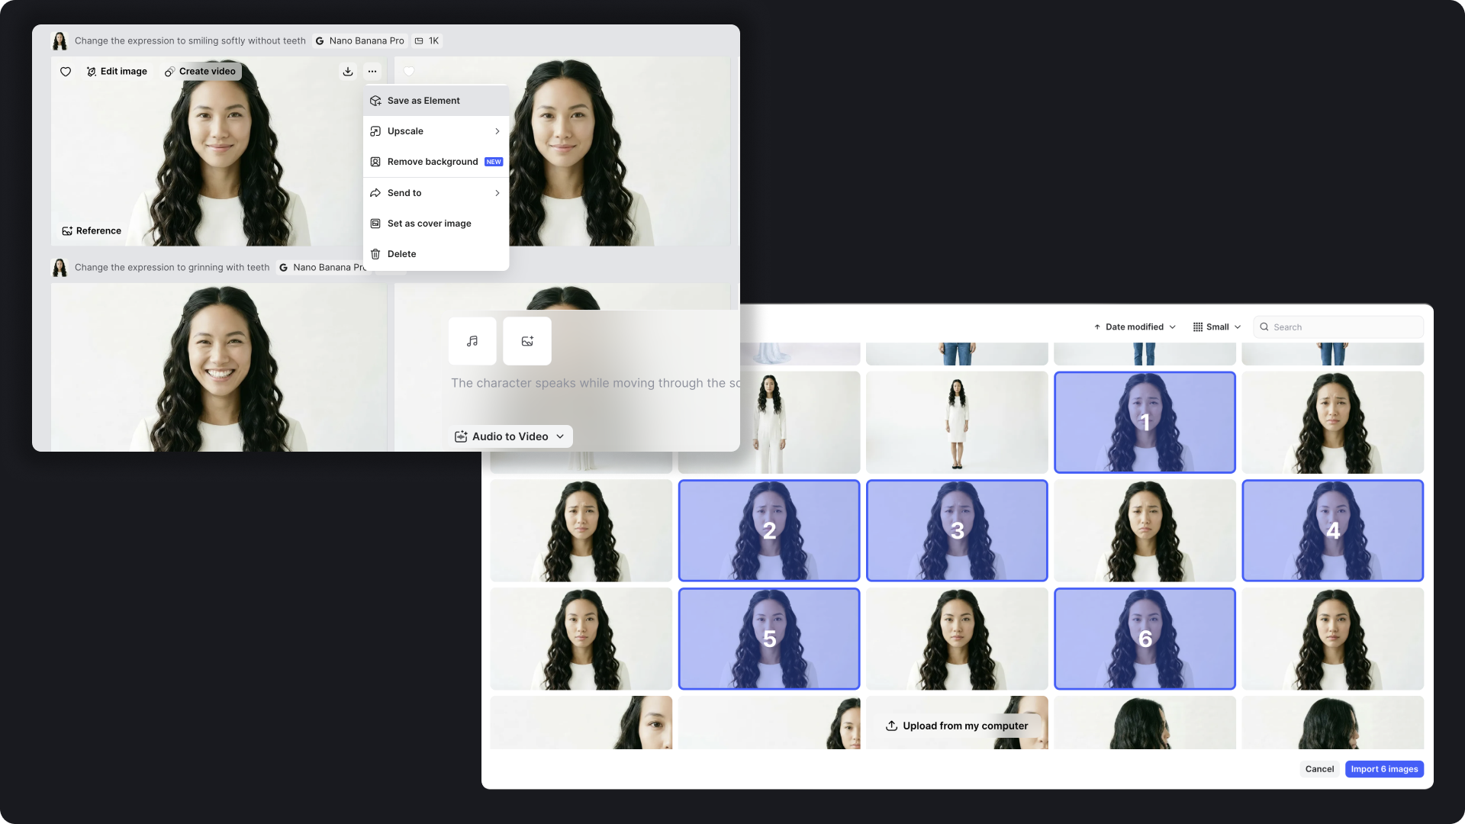Click the Import 6 images button
Image resolution: width=1465 pixels, height=824 pixels.
(1384, 769)
